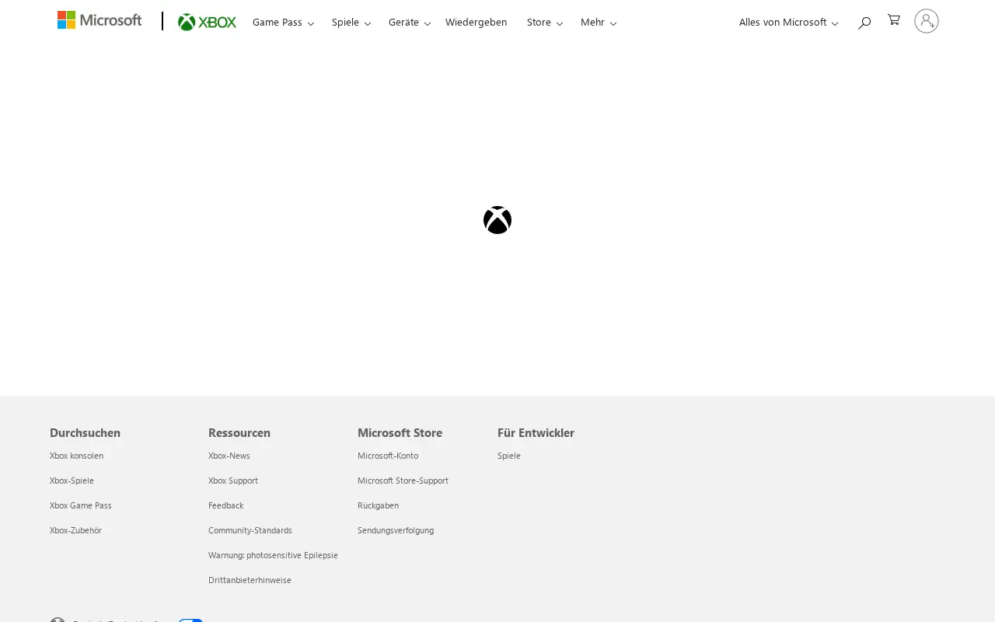Expand the Store dropdown menu
The height and width of the screenshot is (622, 995).
click(x=545, y=23)
